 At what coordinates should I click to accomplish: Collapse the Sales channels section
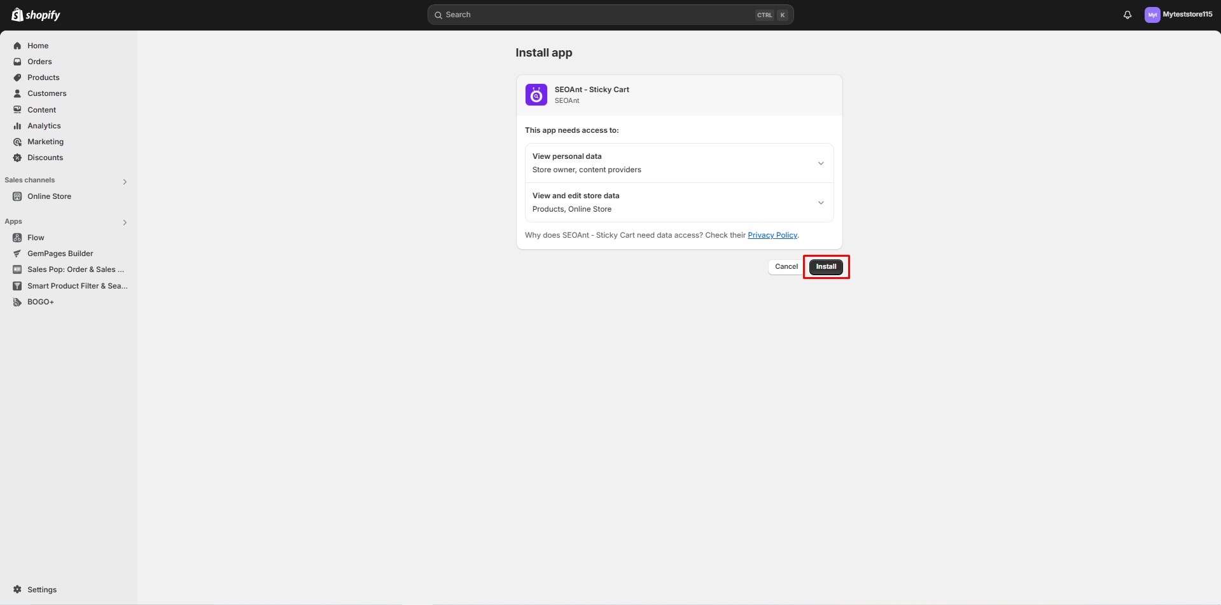tap(125, 182)
